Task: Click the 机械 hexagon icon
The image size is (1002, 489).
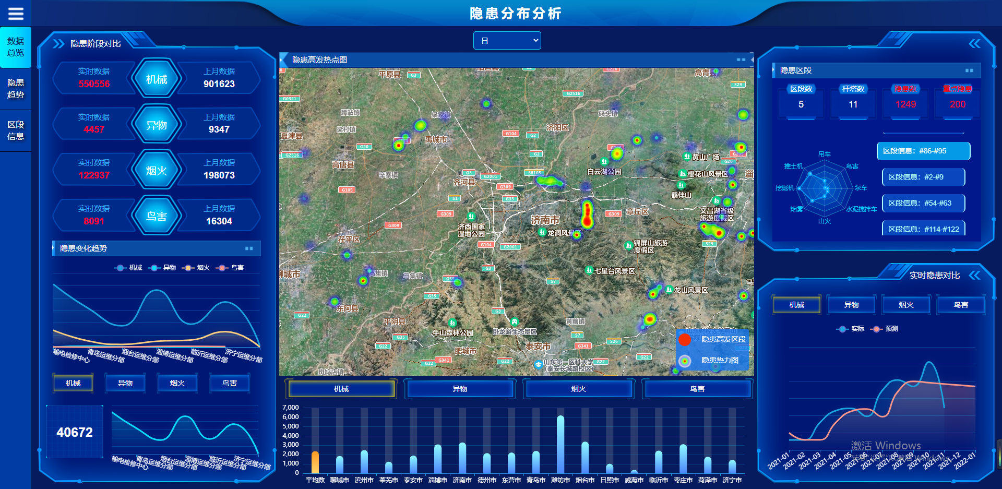Action: click(x=157, y=79)
